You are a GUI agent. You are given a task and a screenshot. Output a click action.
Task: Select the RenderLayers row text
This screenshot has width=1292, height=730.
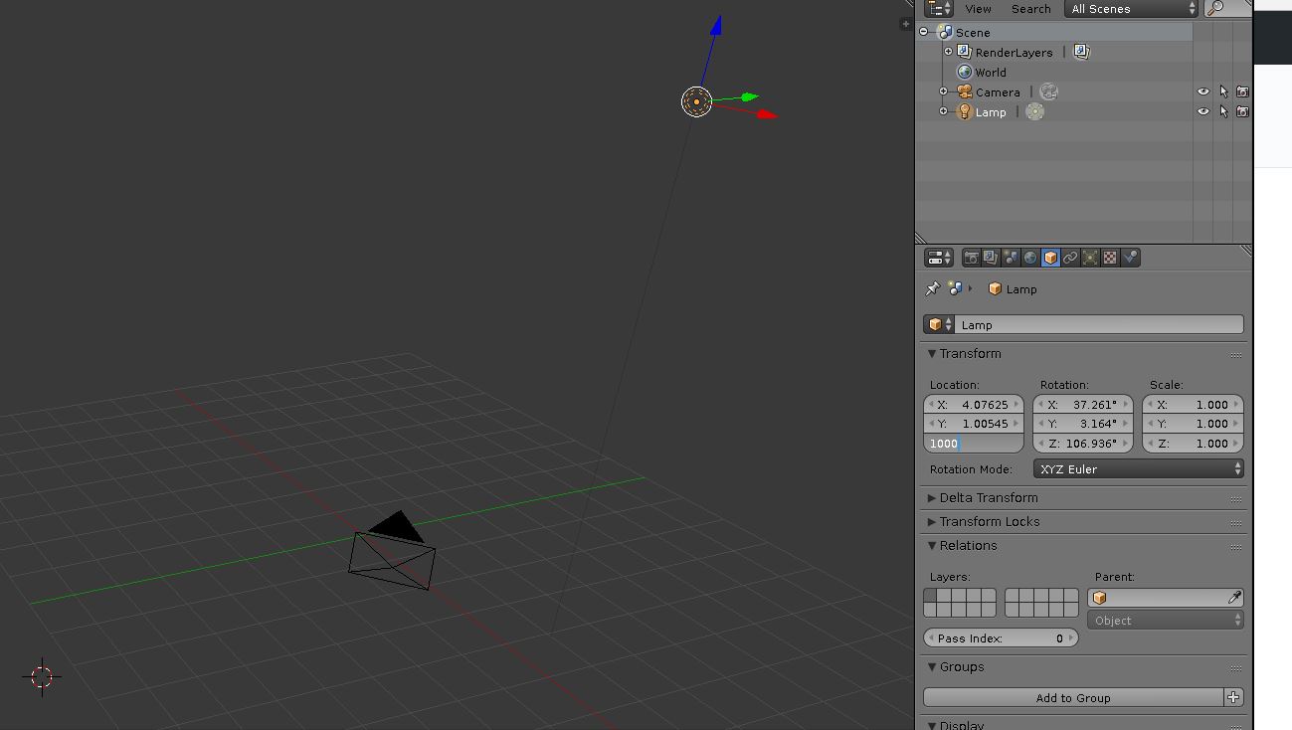tap(1014, 53)
